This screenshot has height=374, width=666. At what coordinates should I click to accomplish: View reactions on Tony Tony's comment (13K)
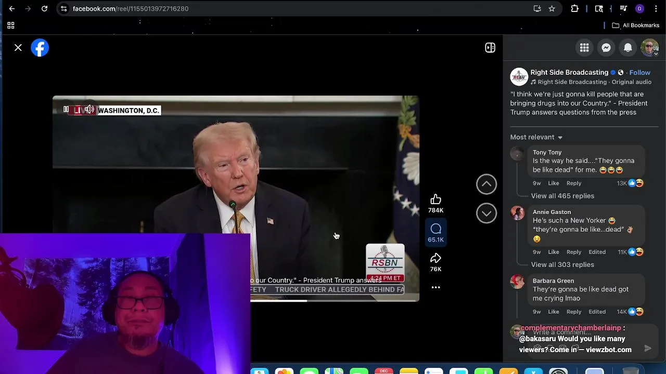(630, 183)
